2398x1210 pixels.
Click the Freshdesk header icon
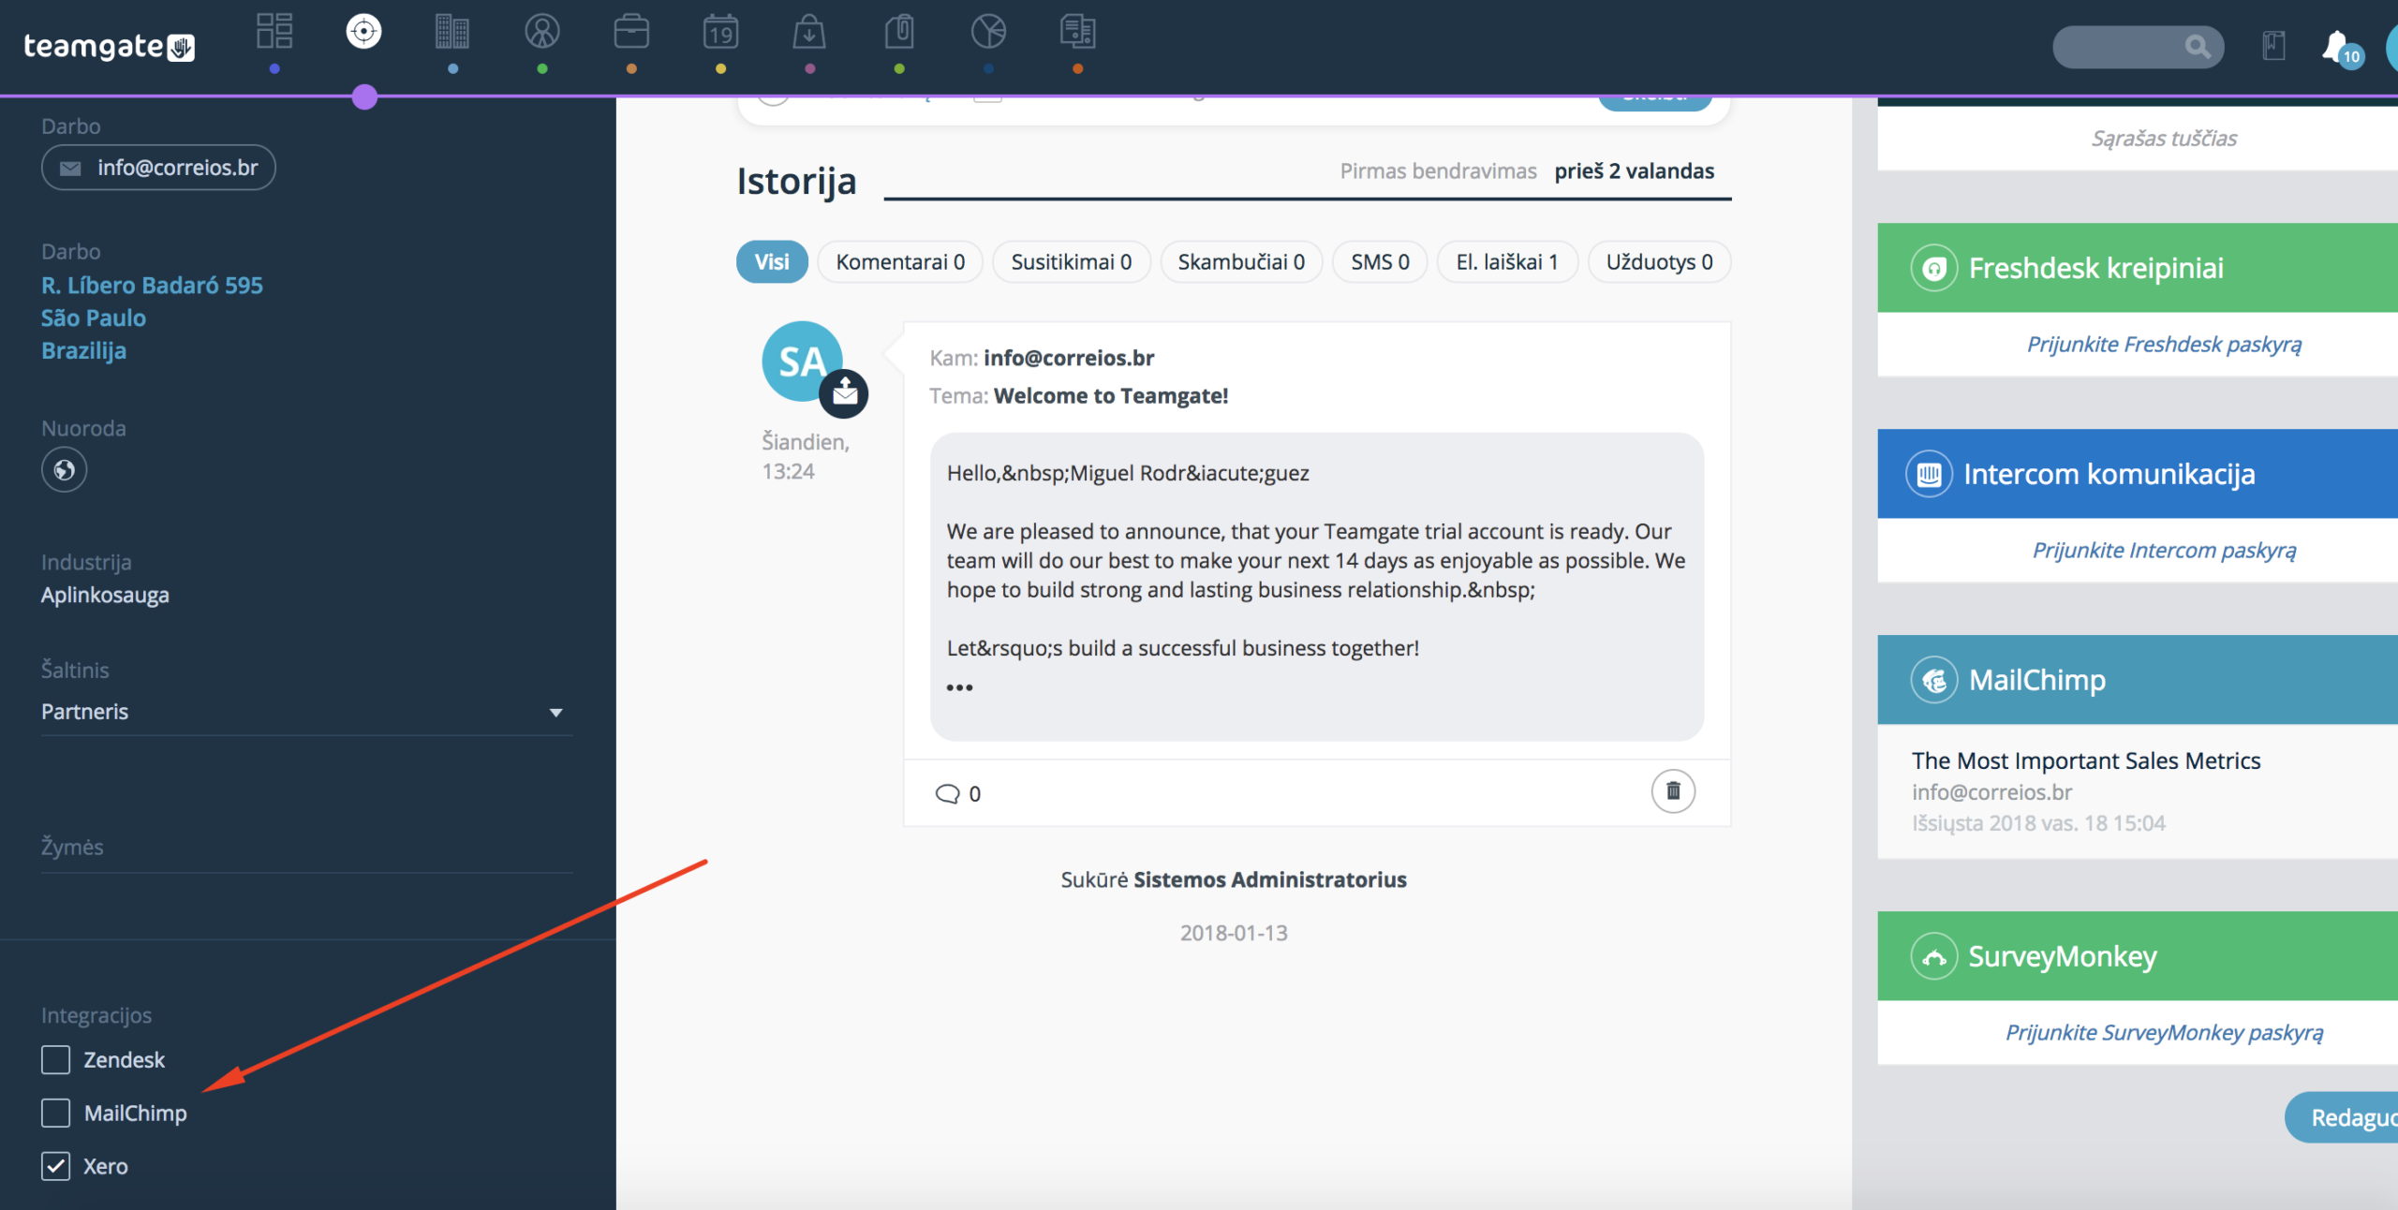pyautogui.click(x=1933, y=269)
